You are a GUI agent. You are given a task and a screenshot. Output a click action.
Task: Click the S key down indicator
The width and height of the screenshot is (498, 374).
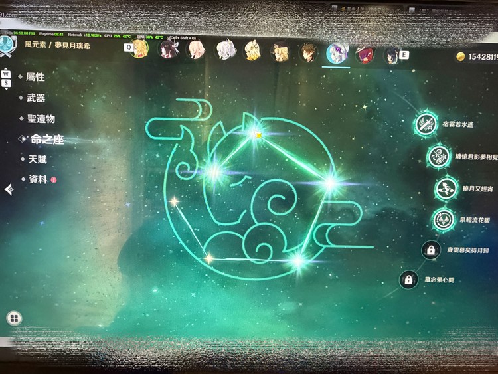pos(6,83)
